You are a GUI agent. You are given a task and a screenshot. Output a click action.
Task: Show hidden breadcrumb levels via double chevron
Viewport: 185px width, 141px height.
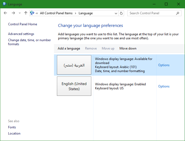pyautogui.click(x=37, y=13)
